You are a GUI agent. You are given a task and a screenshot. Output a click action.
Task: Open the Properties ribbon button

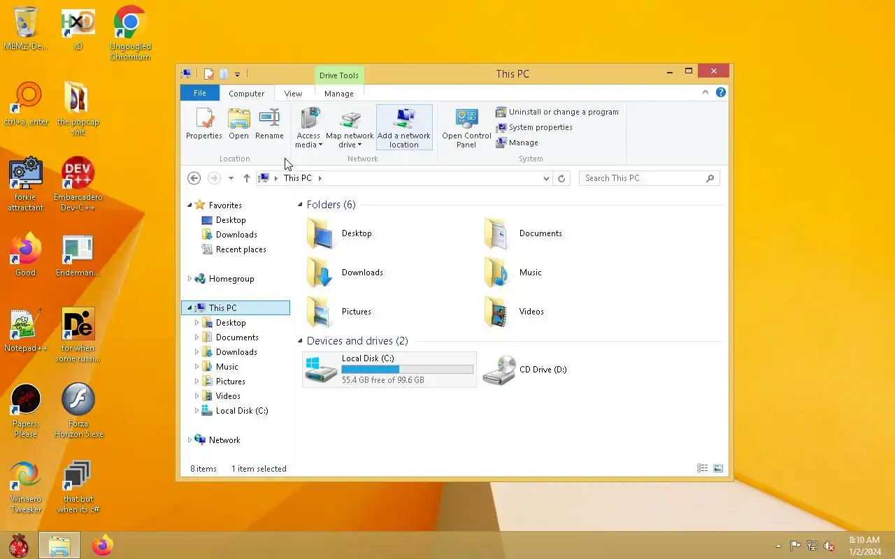click(x=204, y=124)
